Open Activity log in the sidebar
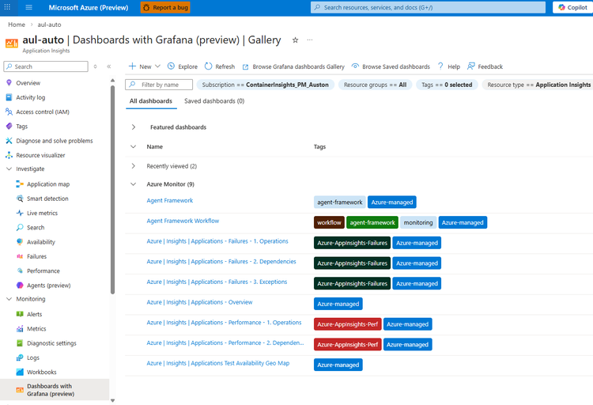593x405 pixels. [x=30, y=97]
